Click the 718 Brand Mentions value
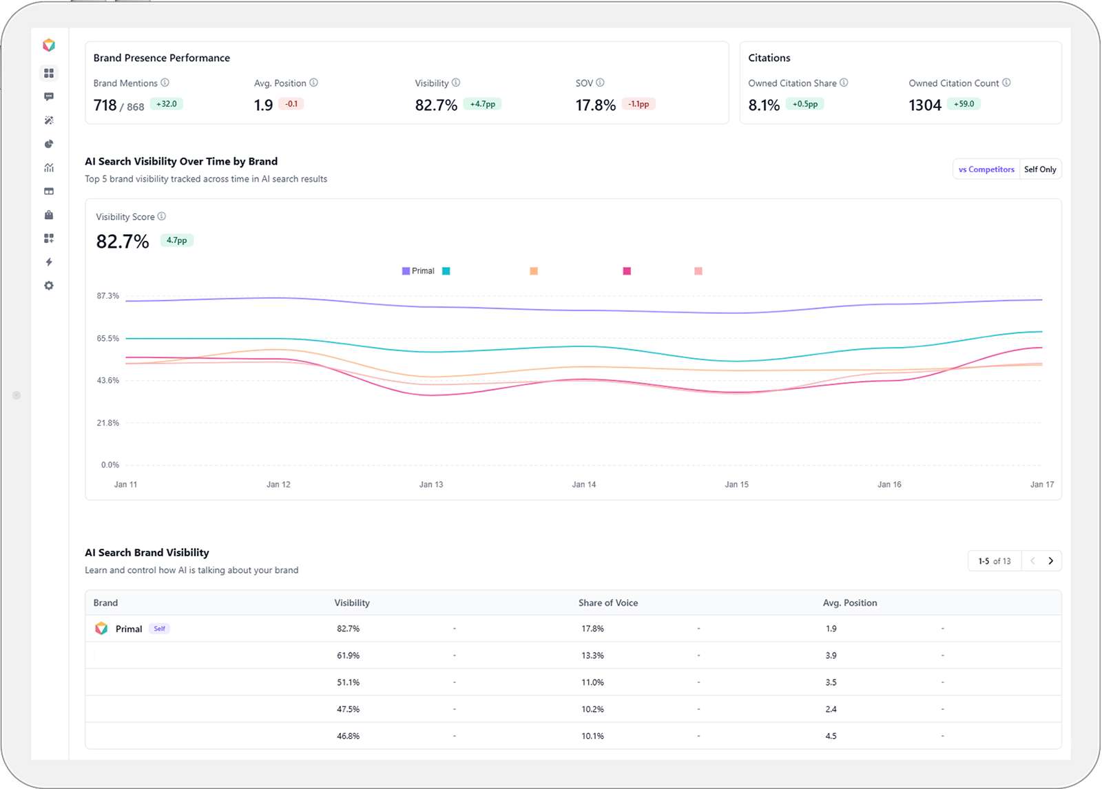The height and width of the screenshot is (789, 1102). click(x=105, y=105)
